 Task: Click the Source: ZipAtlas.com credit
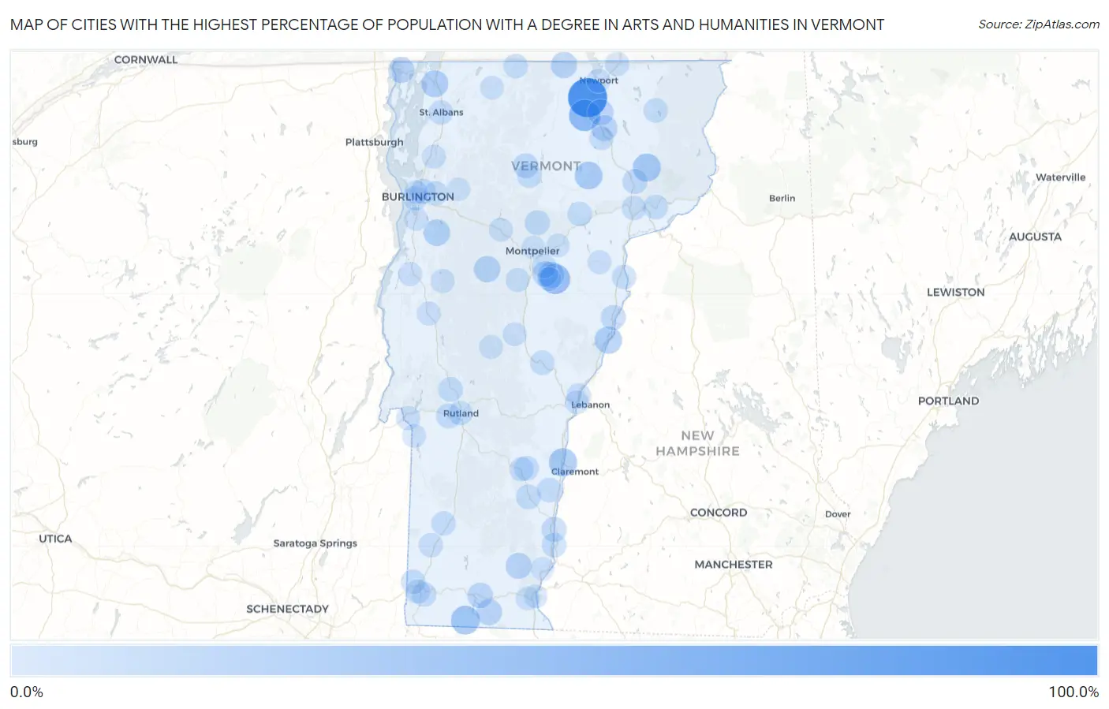tap(1039, 24)
